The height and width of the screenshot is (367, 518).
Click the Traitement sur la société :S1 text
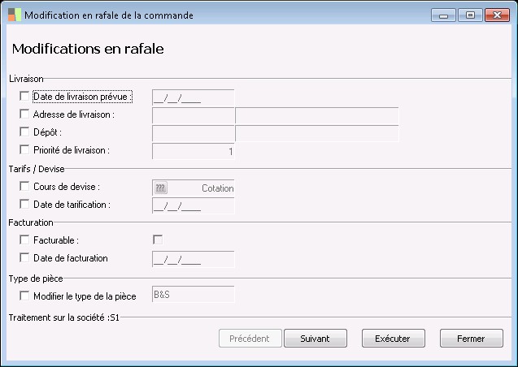click(x=63, y=317)
